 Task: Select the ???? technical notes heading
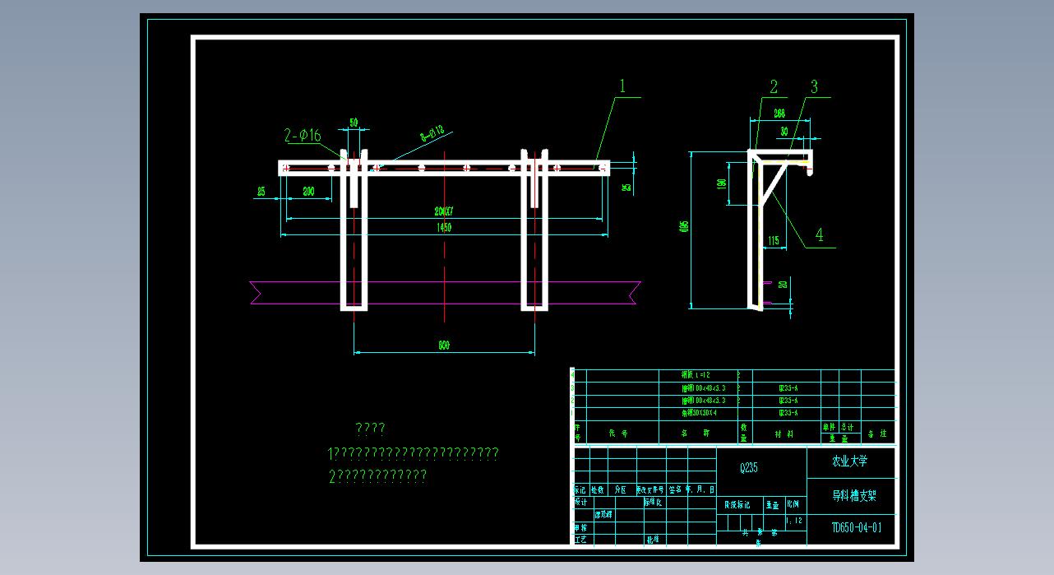370,429
